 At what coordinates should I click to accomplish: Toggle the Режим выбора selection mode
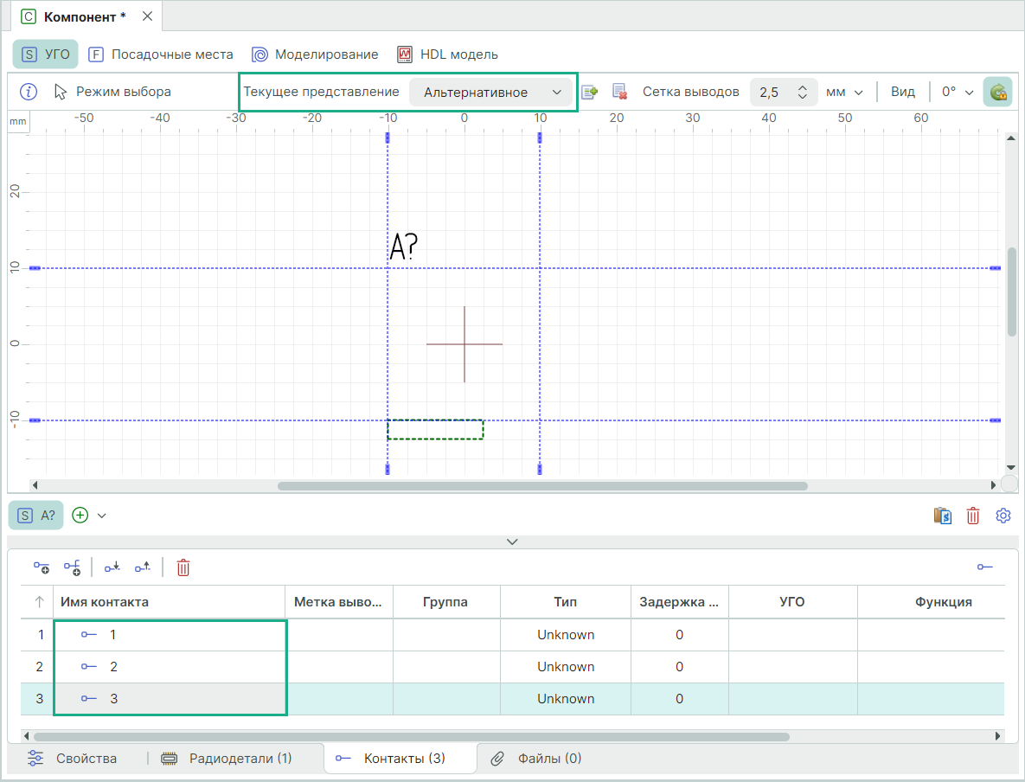click(112, 92)
